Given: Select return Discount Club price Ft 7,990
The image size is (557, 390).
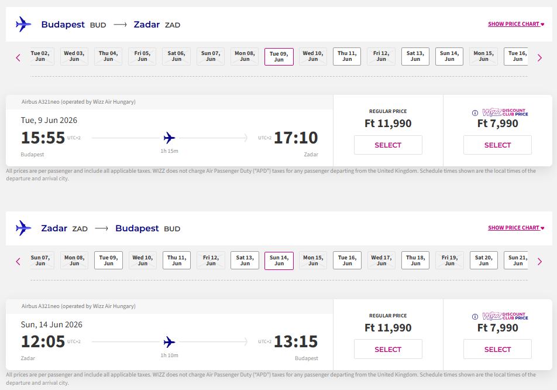Looking at the screenshot, I should click(x=497, y=350).
